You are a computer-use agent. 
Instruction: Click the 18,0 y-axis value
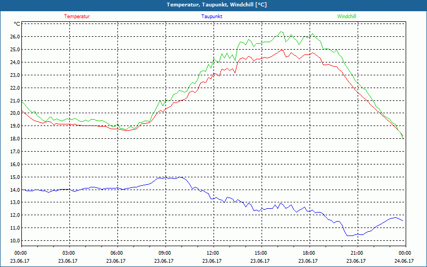point(15,139)
